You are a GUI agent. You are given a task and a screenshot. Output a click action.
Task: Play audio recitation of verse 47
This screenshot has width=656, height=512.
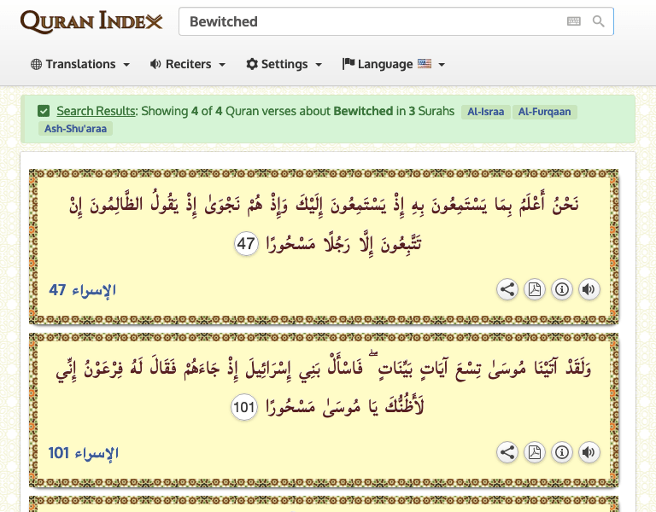click(x=589, y=289)
